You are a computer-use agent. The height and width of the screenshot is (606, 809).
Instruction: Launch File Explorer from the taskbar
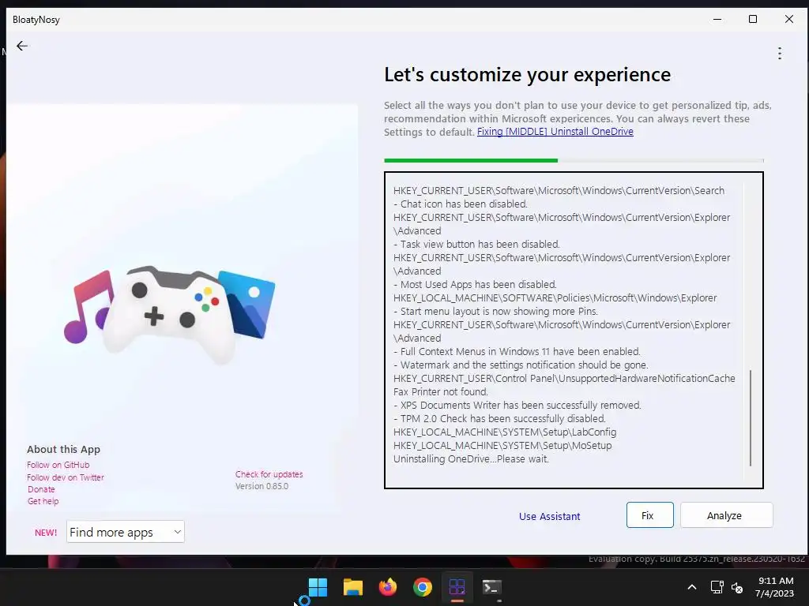click(x=353, y=587)
